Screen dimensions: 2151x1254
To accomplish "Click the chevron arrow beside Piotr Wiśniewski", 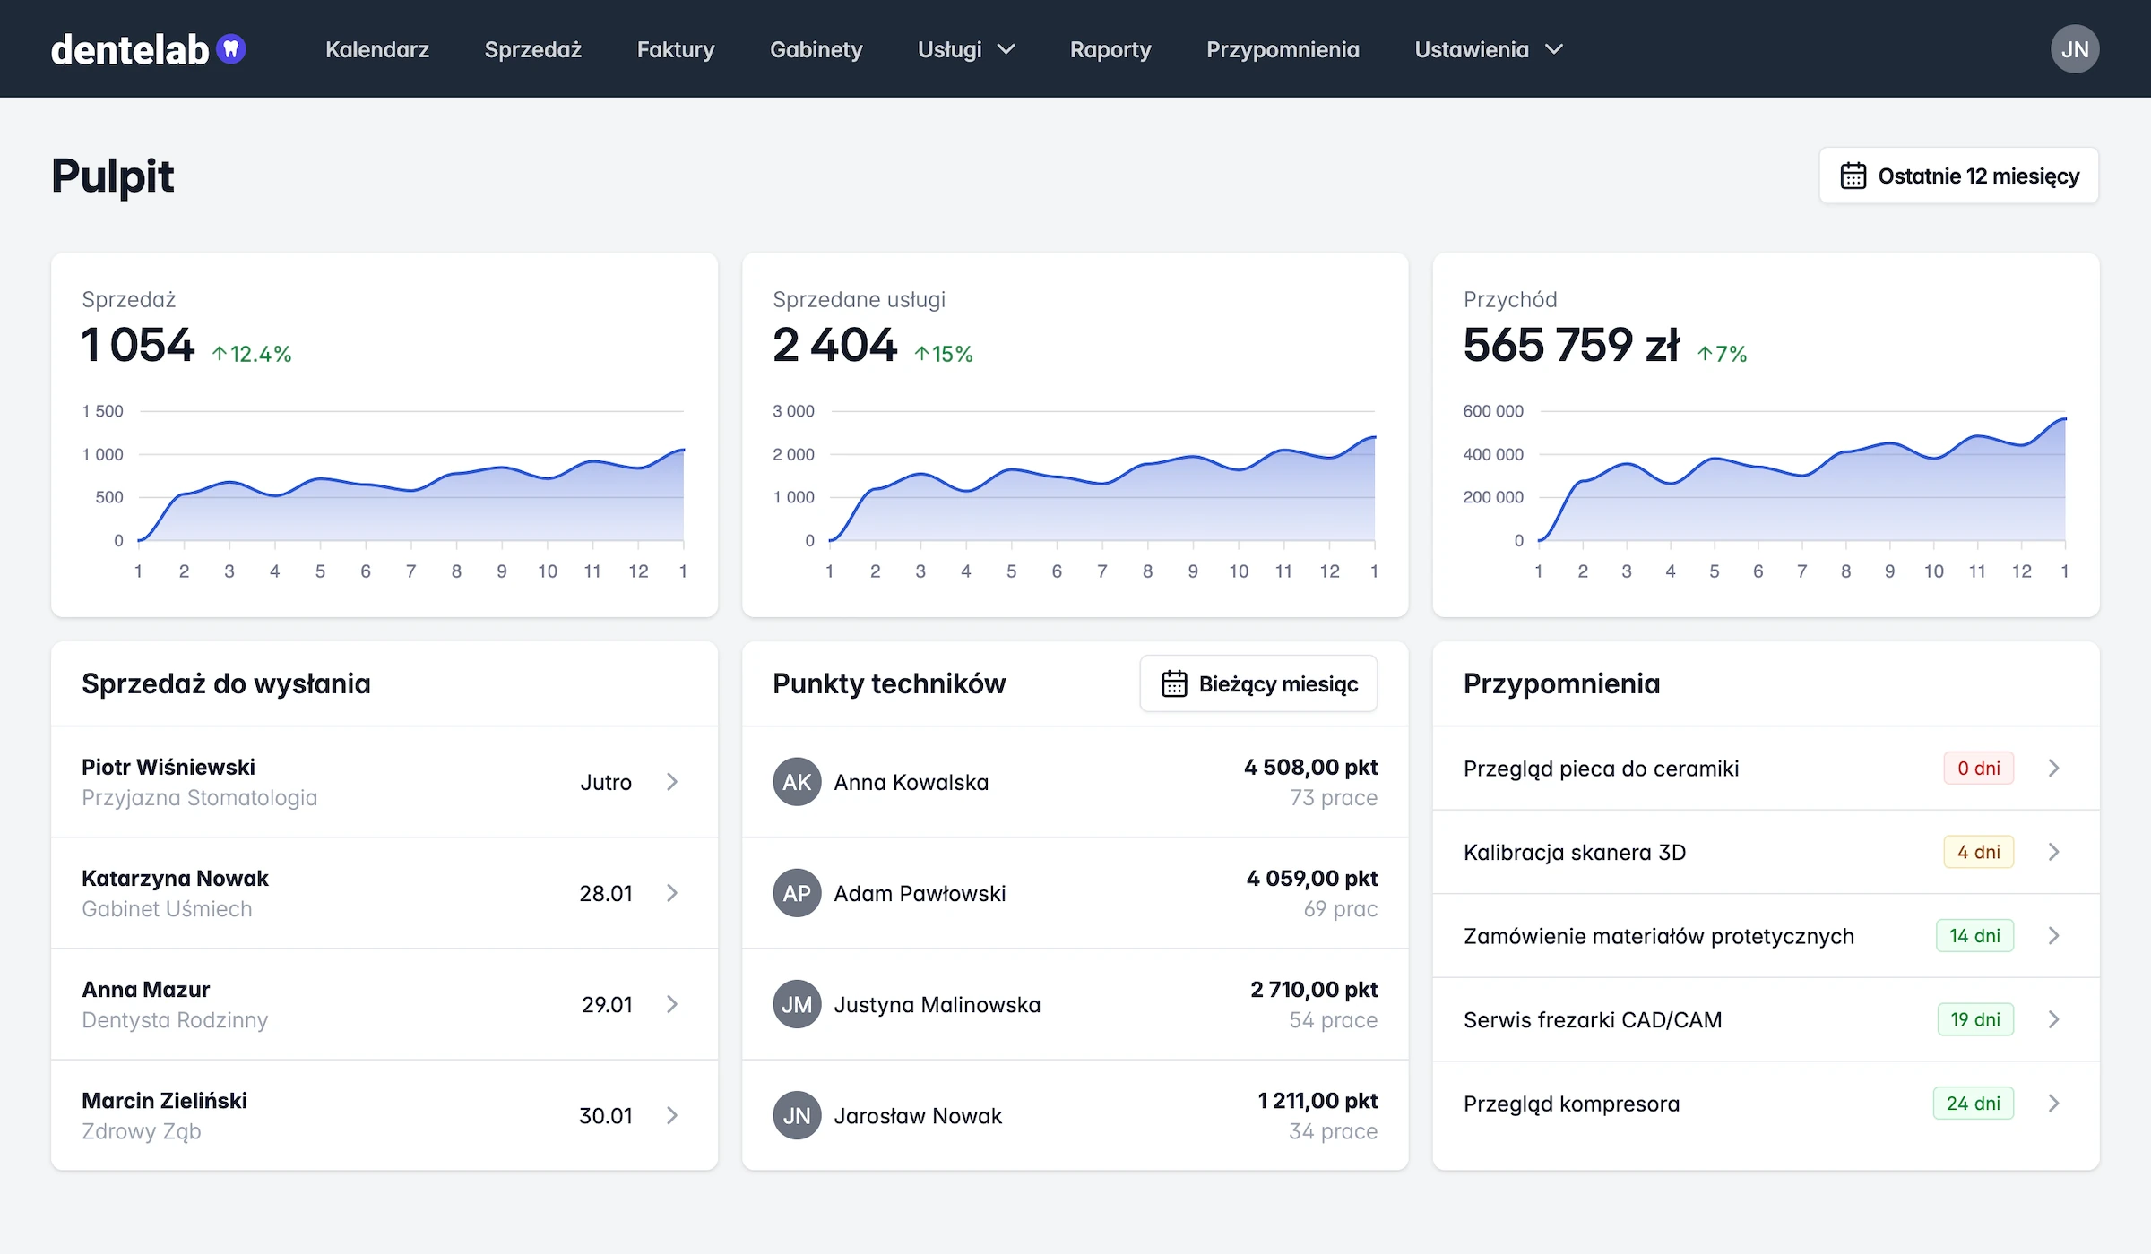I will (672, 782).
